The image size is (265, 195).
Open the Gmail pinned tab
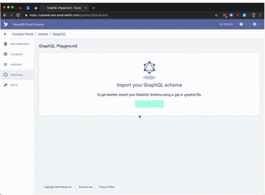pyautogui.click(x=36, y=8)
